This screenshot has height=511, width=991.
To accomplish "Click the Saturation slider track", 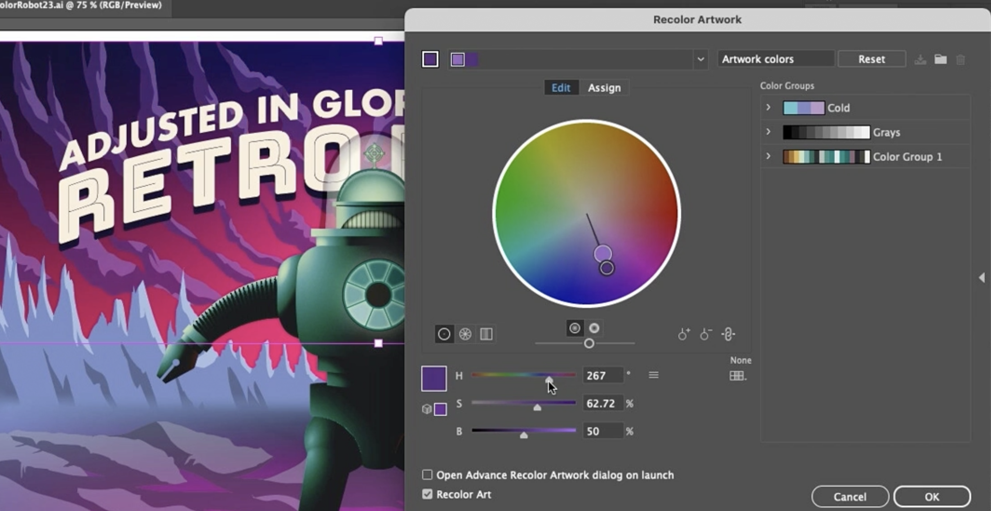I will pos(503,403).
